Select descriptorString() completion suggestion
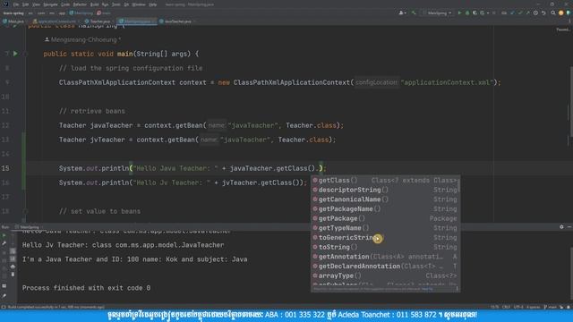This screenshot has height=322, width=573. click(x=386, y=190)
